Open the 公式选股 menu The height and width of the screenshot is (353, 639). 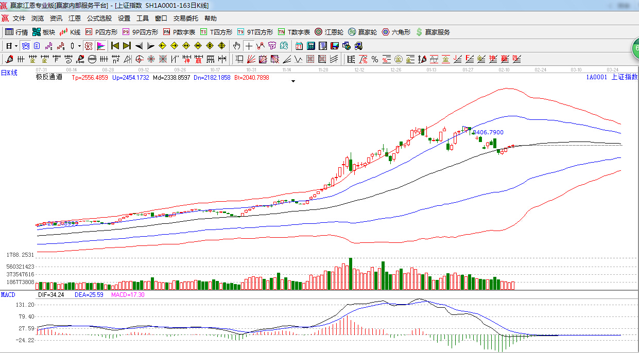[99, 19]
